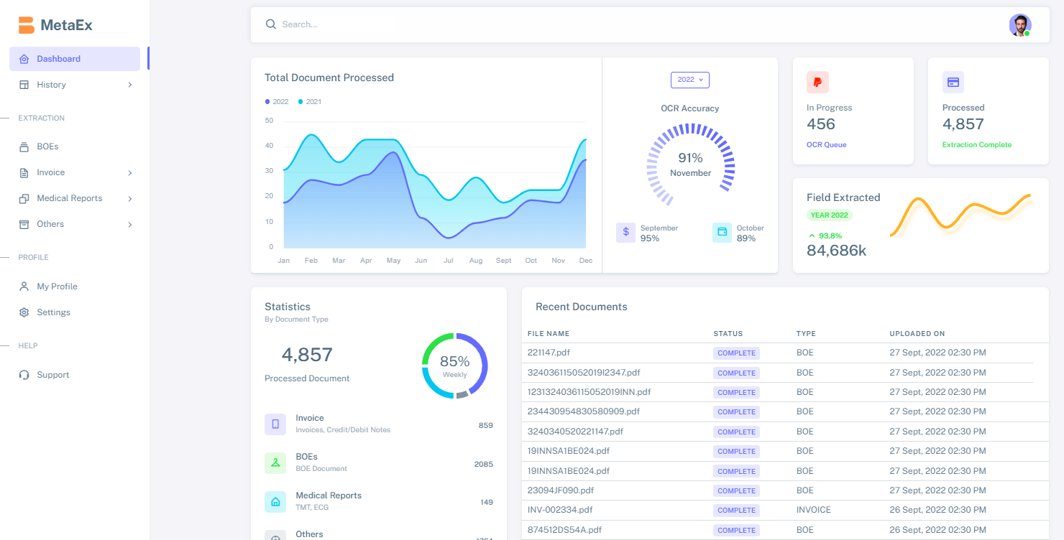The width and height of the screenshot is (1064, 540).
Task: Expand the Medical Reports submenu chevron
Action: pyautogui.click(x=130, y=199)
